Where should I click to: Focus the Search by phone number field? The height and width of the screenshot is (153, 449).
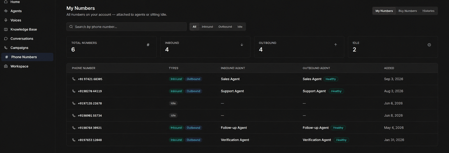click(127, 27)
